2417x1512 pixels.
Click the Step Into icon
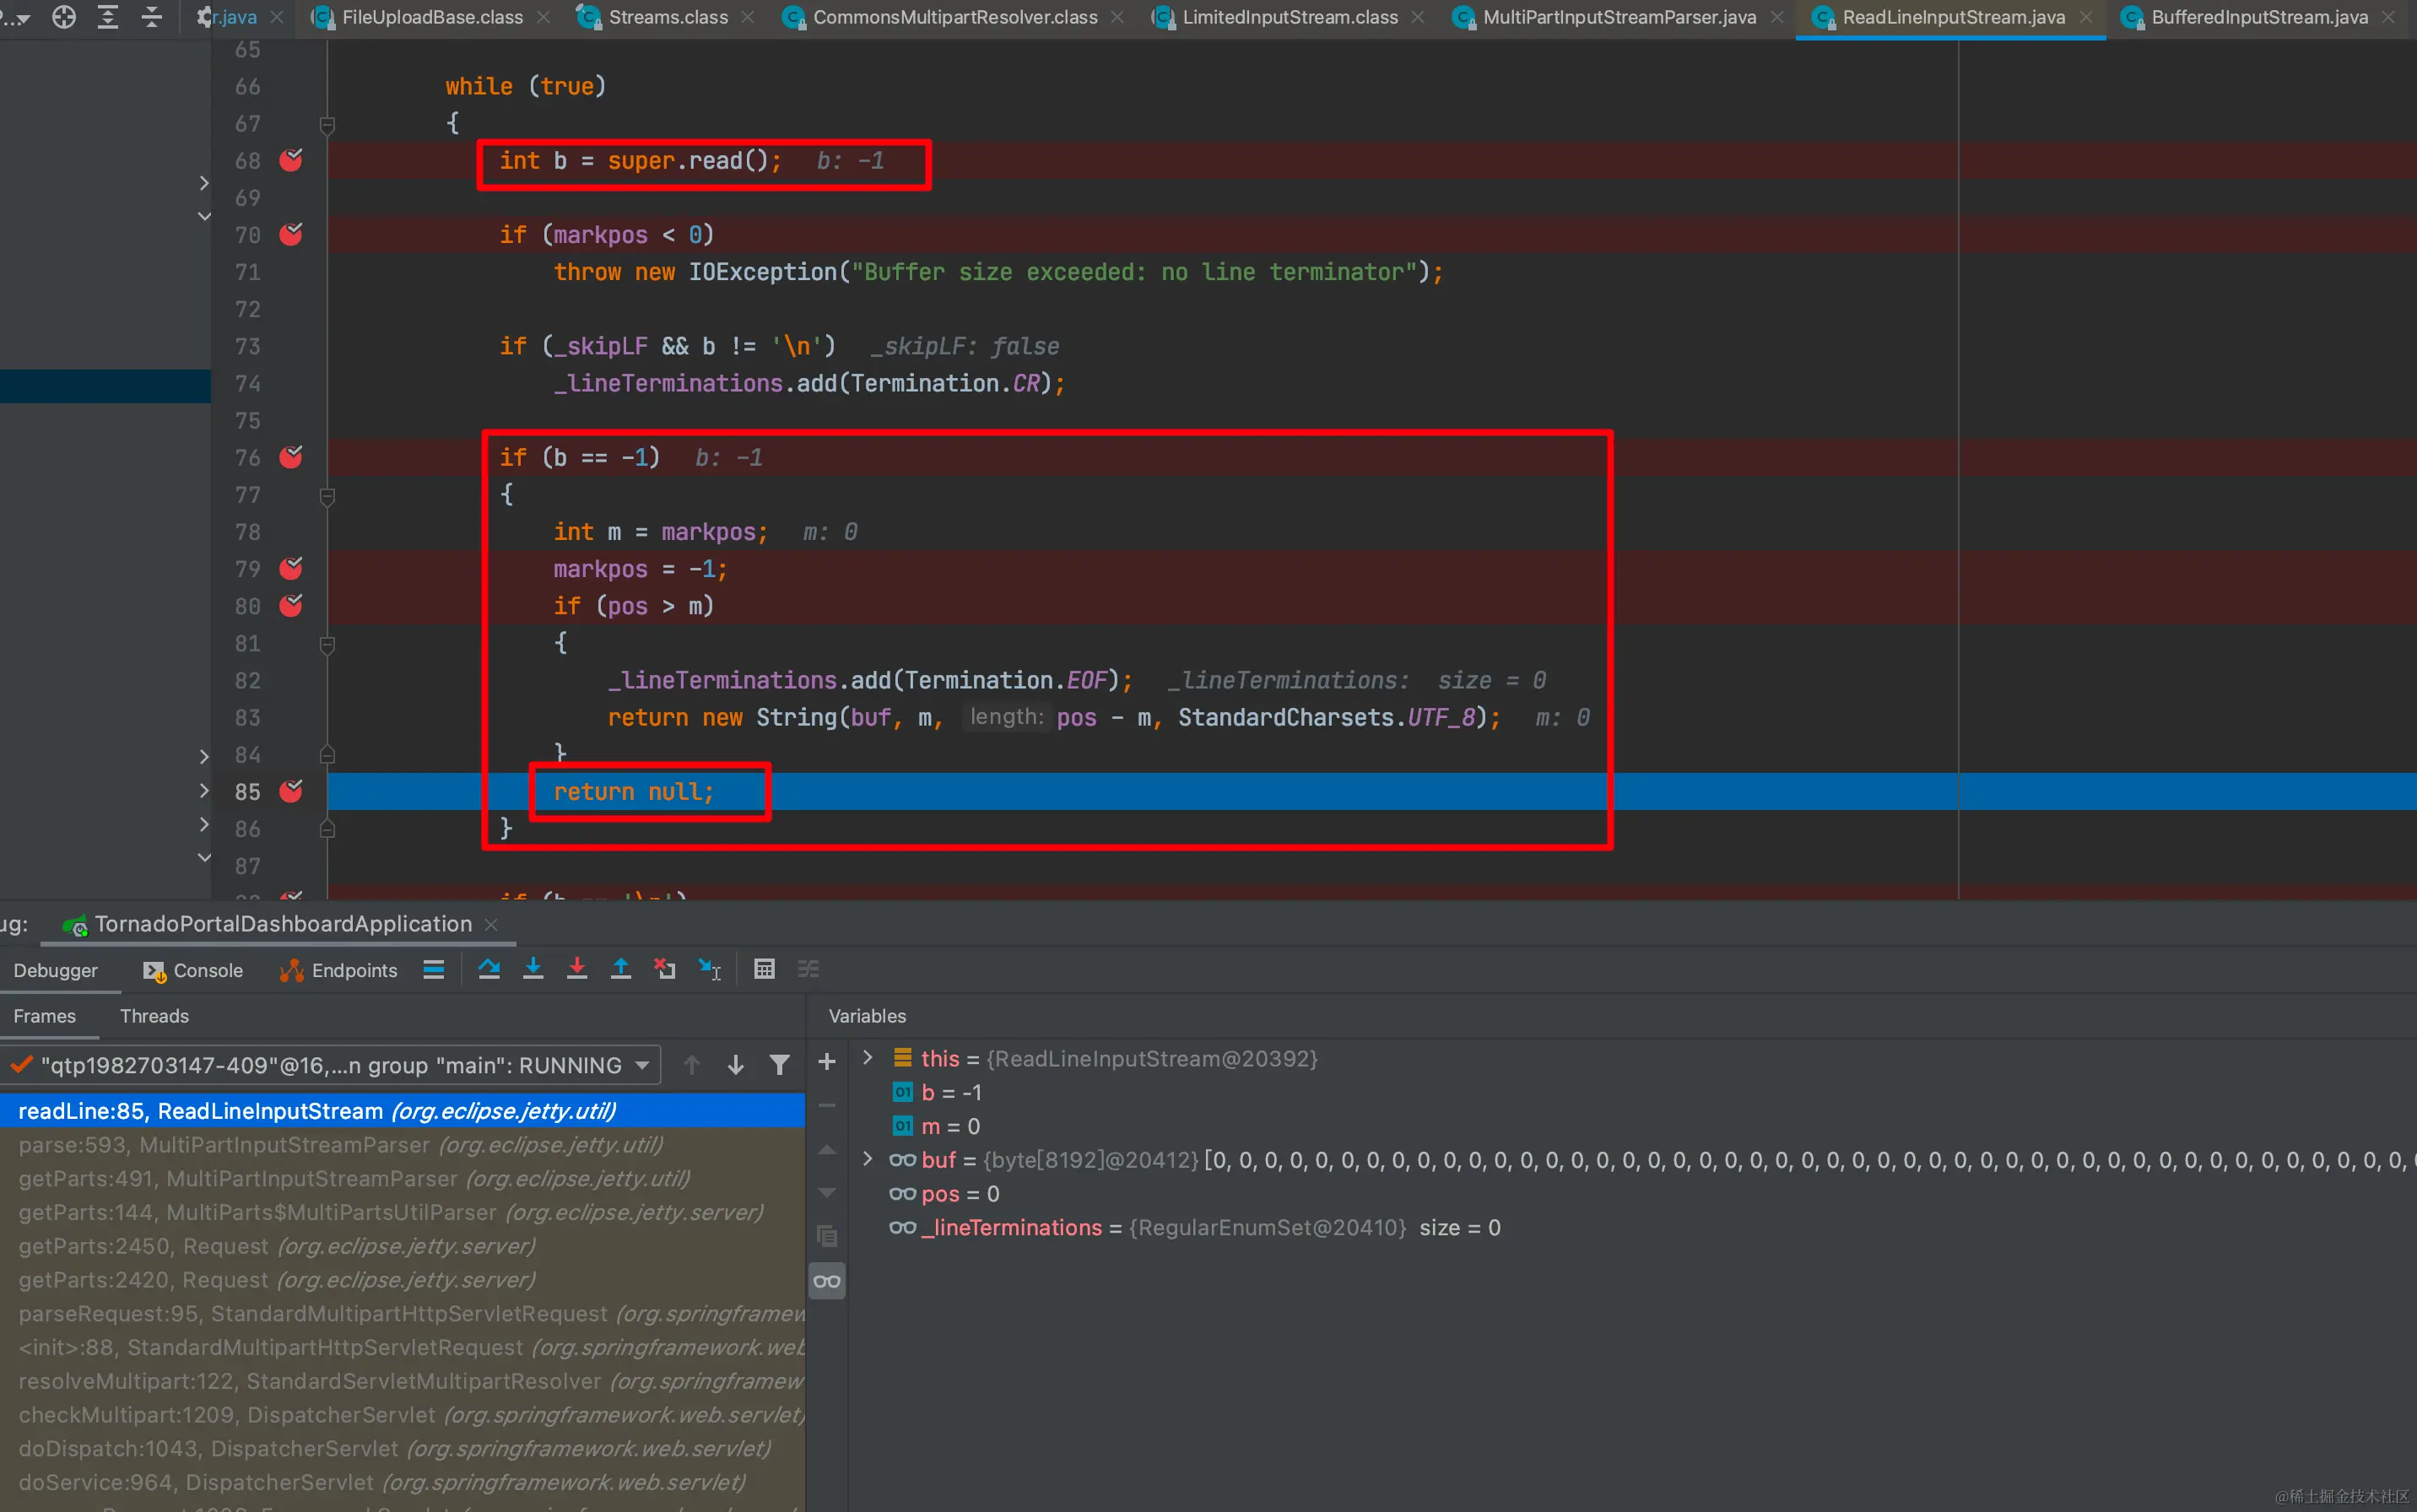pos(533,969)
